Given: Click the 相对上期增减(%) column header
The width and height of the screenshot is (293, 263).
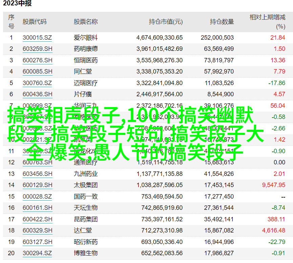Looking at the screenshot, I should pos(267,21).
